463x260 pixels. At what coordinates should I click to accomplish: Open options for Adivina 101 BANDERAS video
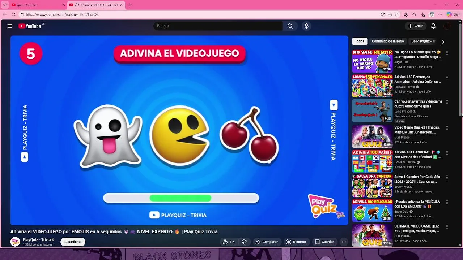(447, 153)
